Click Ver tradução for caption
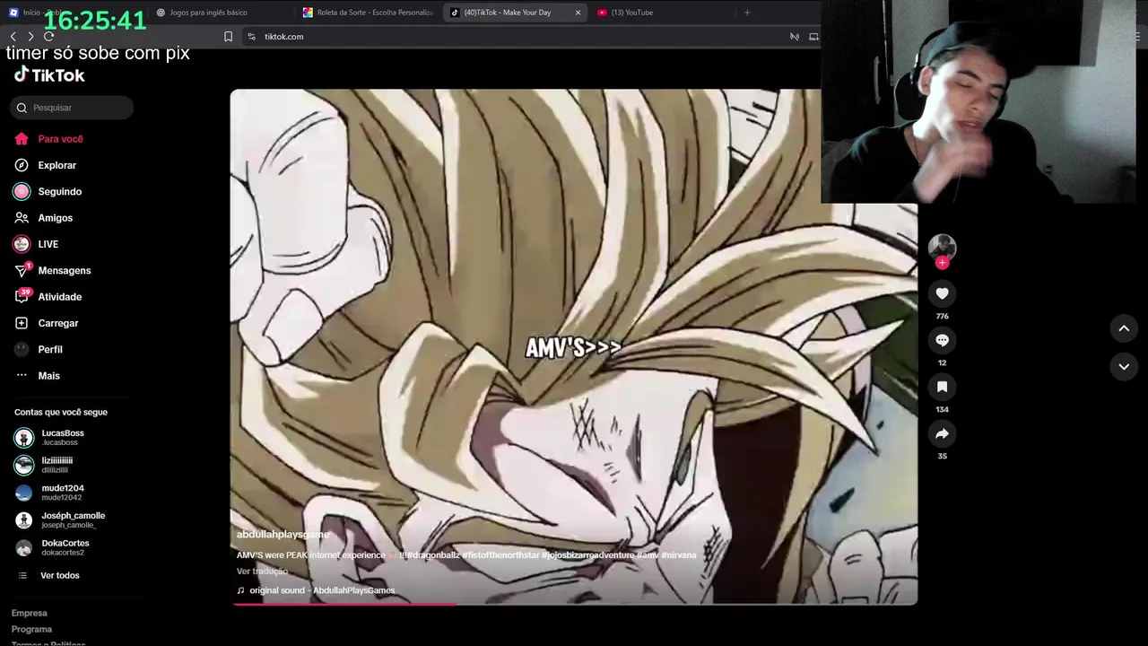This screenshot has width=1148, height=646. (262, 572)
